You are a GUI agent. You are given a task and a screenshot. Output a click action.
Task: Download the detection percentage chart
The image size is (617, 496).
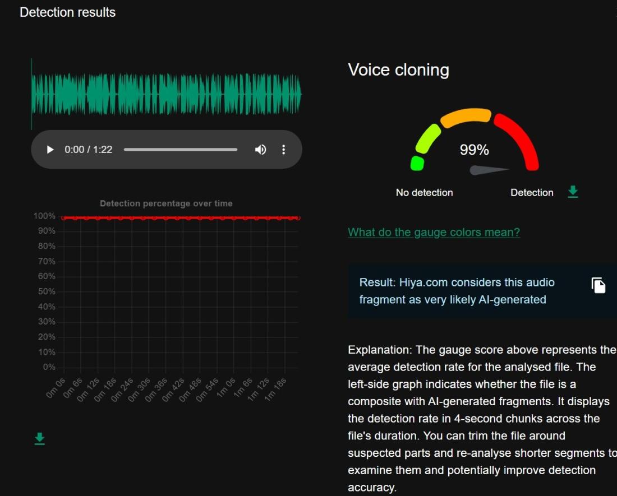39,439
